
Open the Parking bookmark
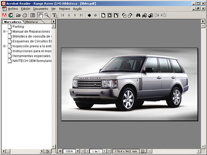18,27
